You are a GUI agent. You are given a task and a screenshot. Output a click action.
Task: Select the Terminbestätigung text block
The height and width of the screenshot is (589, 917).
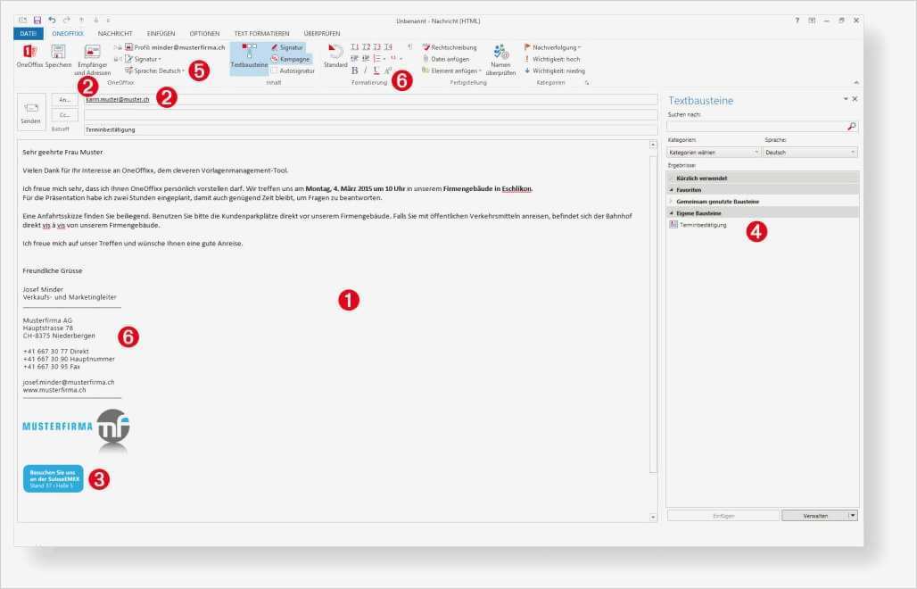tap(698, 225)
